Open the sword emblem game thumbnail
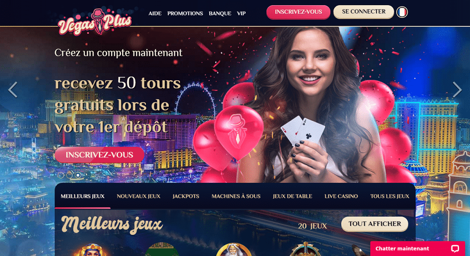 coord(305,250)
